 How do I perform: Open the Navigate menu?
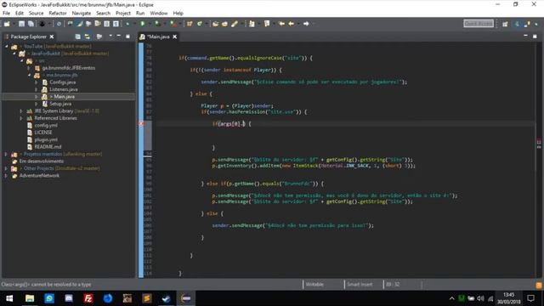[x=82, y=14]
